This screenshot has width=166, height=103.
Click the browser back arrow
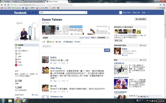2,5
